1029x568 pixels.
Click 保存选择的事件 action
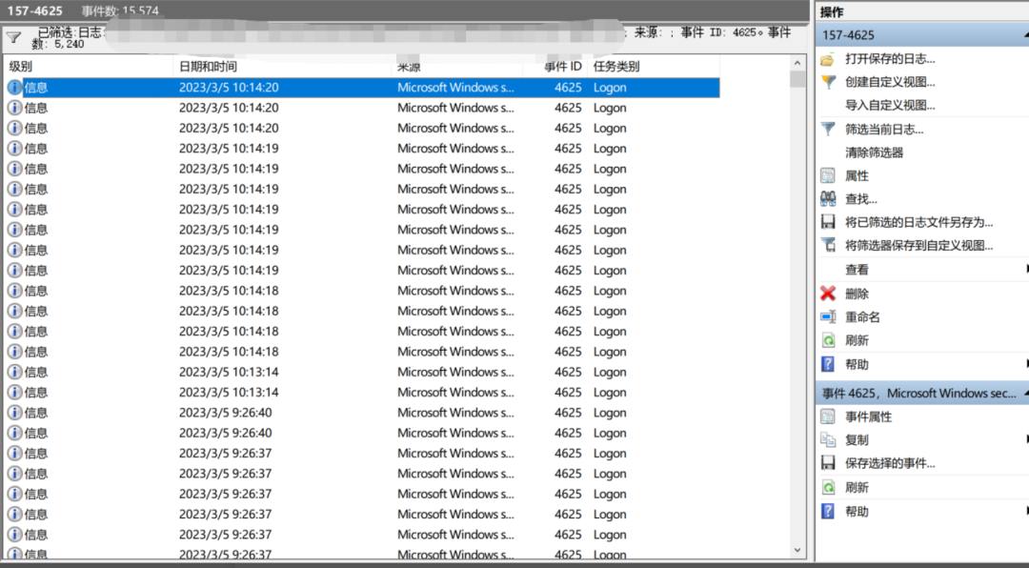point(890,463)
